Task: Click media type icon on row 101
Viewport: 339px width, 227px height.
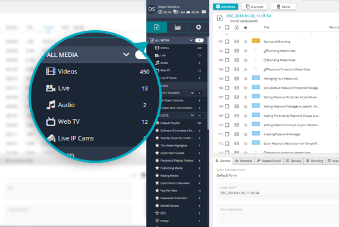Action: pyautogui.click(x=237, y=41)
